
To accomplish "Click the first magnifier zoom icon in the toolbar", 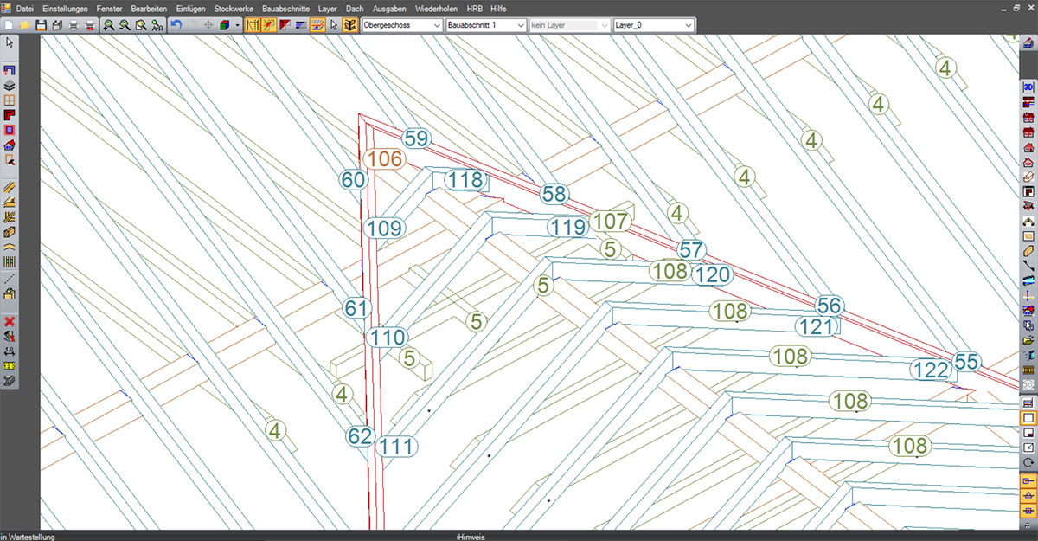I will (108, 25).
